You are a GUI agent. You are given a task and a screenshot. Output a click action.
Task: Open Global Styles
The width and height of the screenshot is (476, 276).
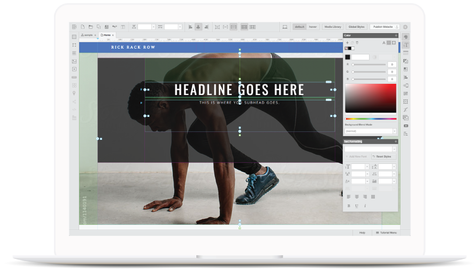pos(356,27)
